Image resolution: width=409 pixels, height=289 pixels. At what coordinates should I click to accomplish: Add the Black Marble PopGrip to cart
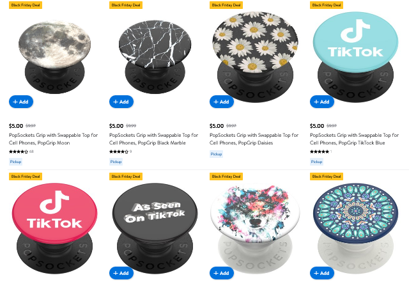tap(121, 102)
